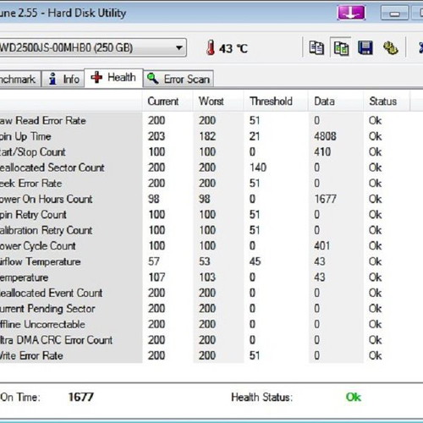The height and width of the screenshot is (423, 423).
Task: Minimize the HD Tune window
Action: (394, 13)
